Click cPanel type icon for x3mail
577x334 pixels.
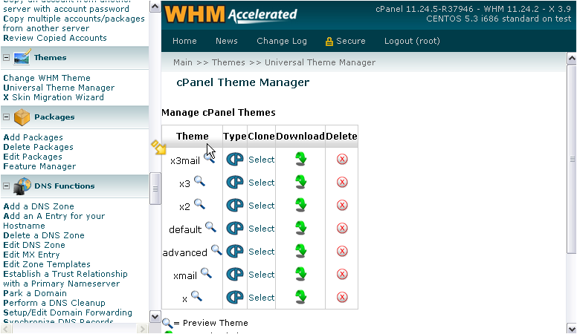point(235,159)
